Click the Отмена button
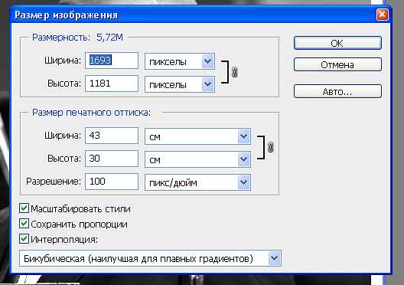 tap(337, 64)
